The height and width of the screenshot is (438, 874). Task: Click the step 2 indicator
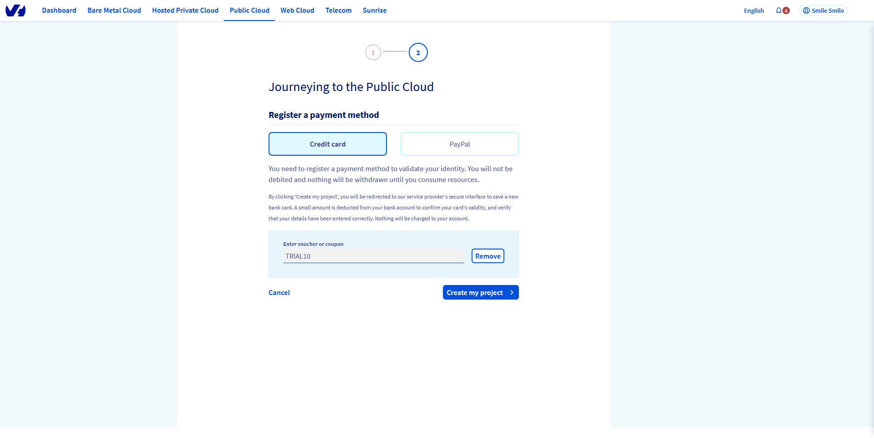click(418, 53)
